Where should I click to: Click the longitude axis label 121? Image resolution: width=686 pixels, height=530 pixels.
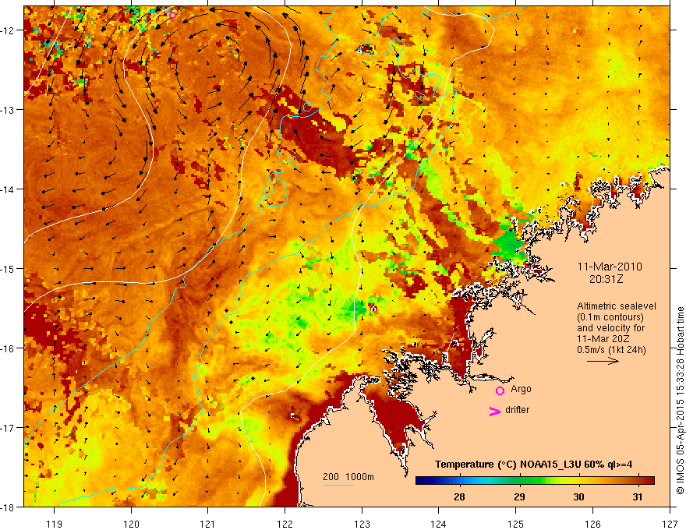pyautogui.click(x=208, y=524)
